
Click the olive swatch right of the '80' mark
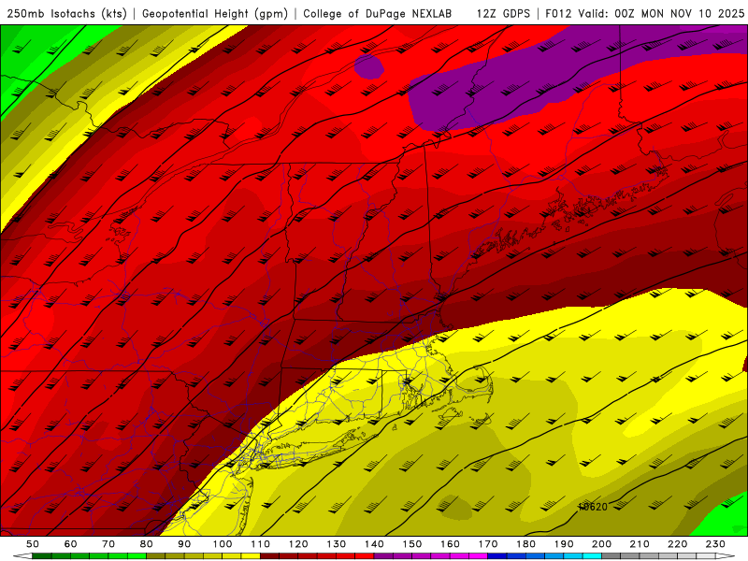[x=155, y=556]
